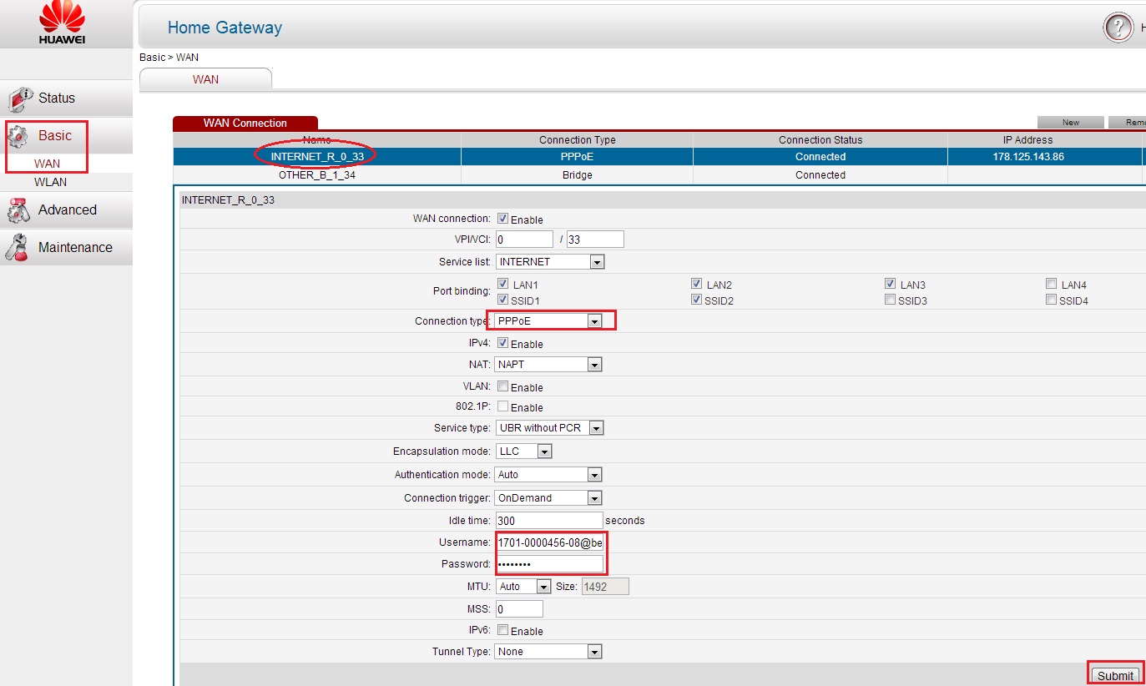Click the Submit button
Viewport: 1146px width, 686px height.
click(1115, 675)
